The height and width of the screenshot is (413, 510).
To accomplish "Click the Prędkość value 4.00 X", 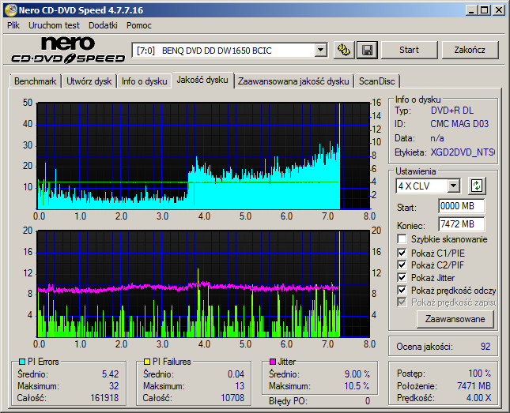I will click(x=478, y=398).
